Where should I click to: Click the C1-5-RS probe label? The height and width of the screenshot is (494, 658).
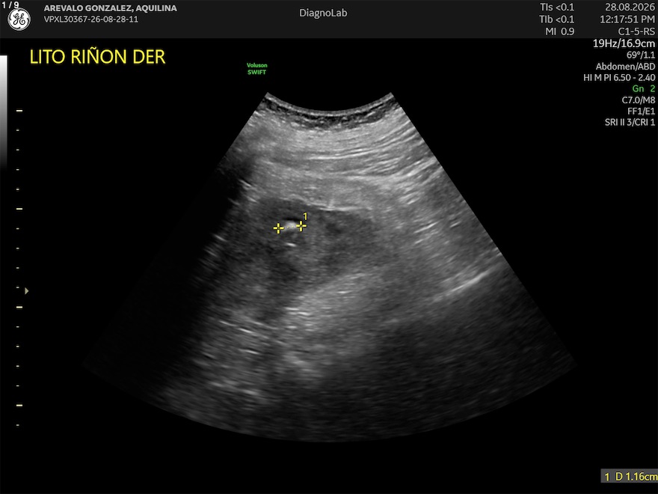click(x=636, y=31)
